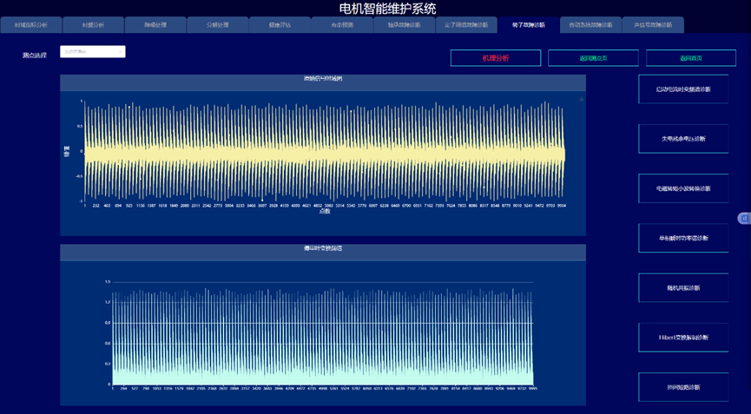
Task: Open the 测点选择 dropdown
Action: (93, 52)
